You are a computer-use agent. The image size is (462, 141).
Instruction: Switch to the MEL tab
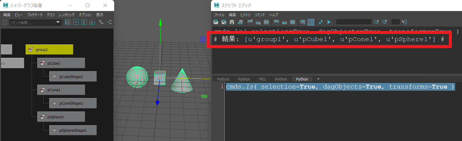click(x=262, y=79)
